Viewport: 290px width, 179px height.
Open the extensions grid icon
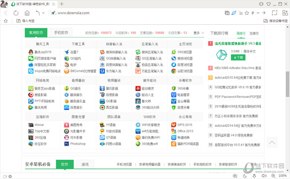[285, 13]
